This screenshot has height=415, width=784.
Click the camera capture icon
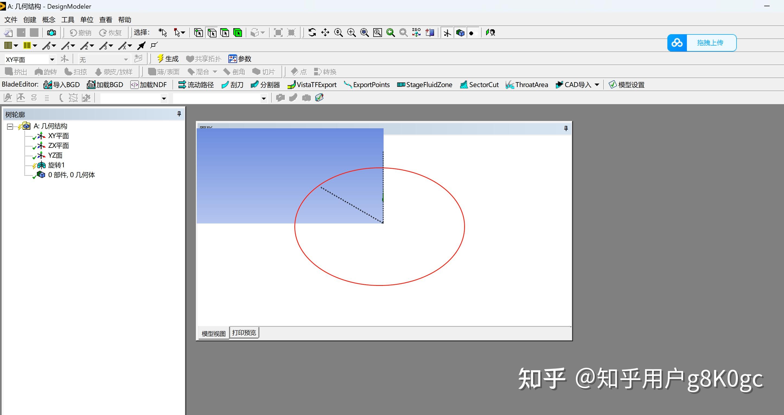pyautogui.click(x=52, y=33)
